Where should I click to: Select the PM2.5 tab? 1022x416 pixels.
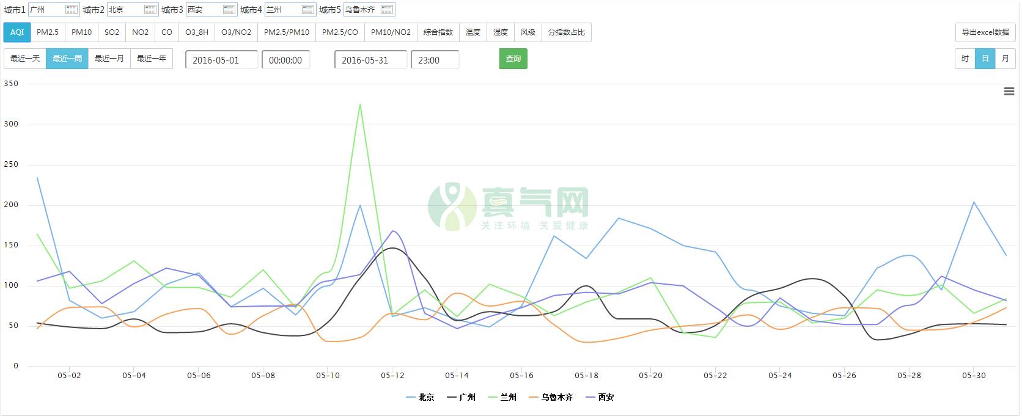point(48,32)
